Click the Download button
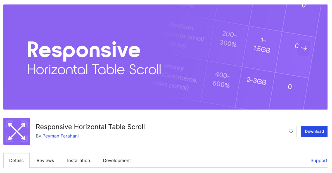332x173 pixels. pos(314,131)
